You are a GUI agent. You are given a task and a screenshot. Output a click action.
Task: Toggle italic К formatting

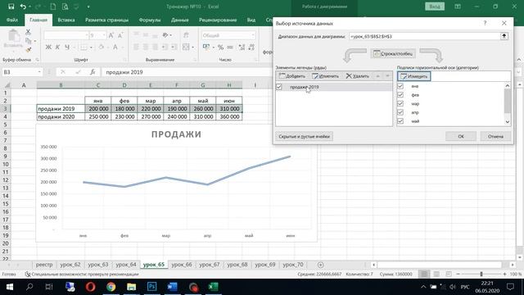pyautogui.click(x=57, y=48)
